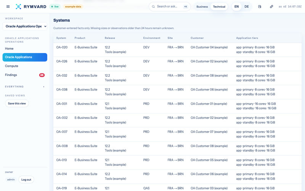Click the Rymvard logo icon

18,6
